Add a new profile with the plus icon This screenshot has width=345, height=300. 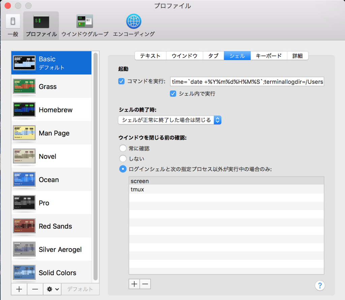tap(19, 289)
